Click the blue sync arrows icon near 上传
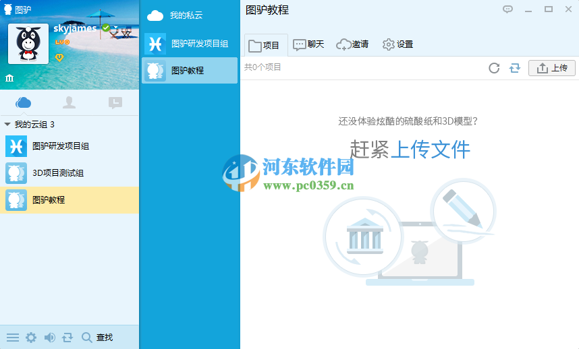 (x=515, y=68)
